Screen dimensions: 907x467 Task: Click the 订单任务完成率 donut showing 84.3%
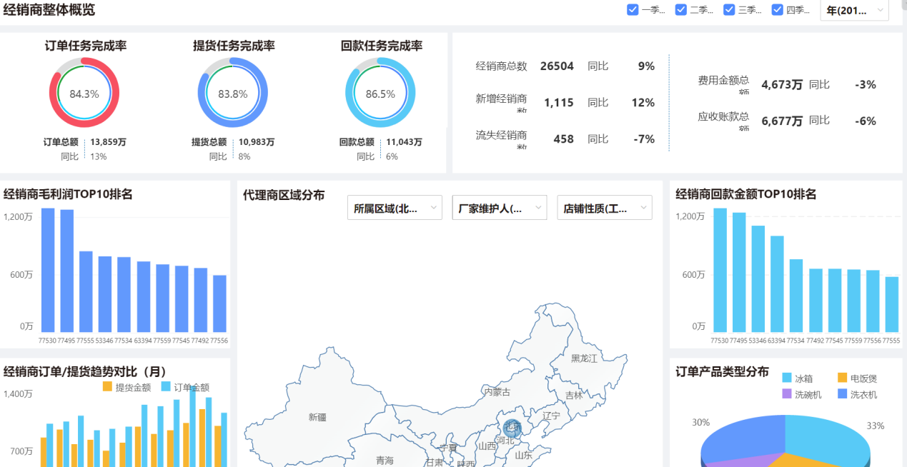(84, 94)
